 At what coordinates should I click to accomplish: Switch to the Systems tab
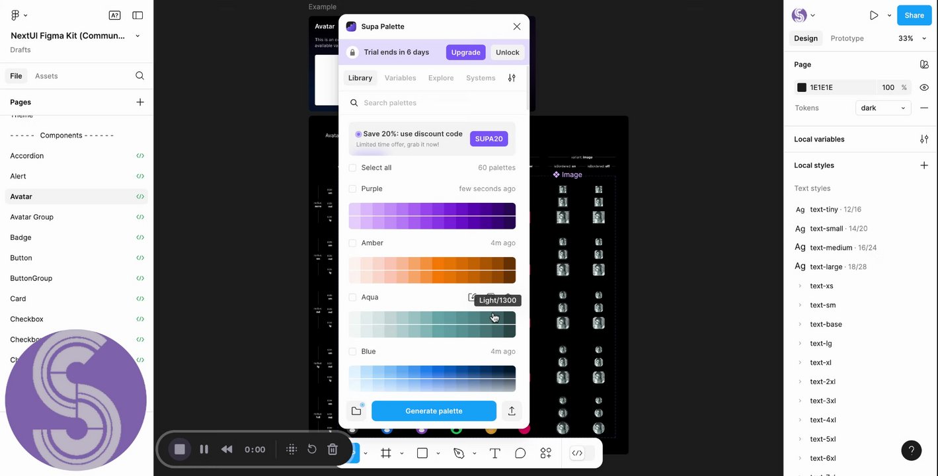tap(481, 78)
